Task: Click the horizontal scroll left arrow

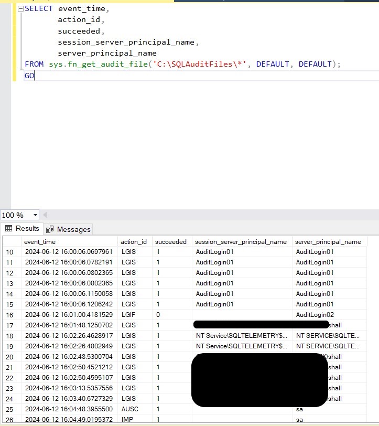Action: tap(45, 215)
